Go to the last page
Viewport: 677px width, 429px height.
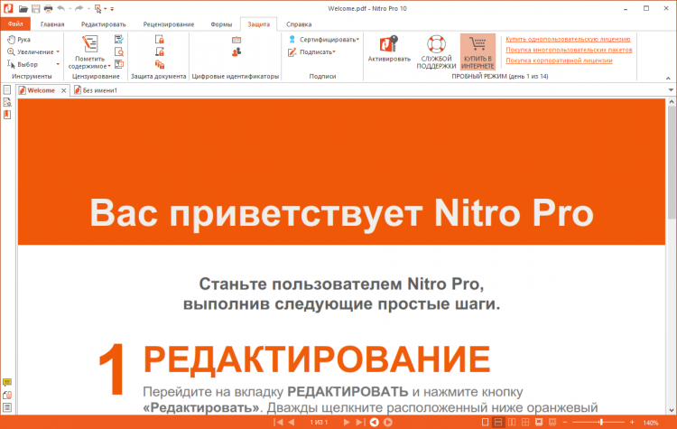click(x=359, y=422)
